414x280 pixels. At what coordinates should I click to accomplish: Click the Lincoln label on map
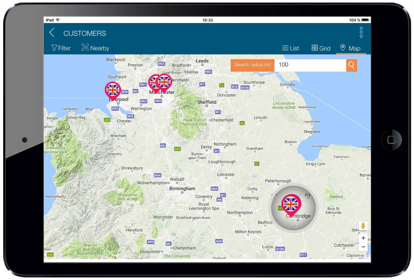[261, 117]
